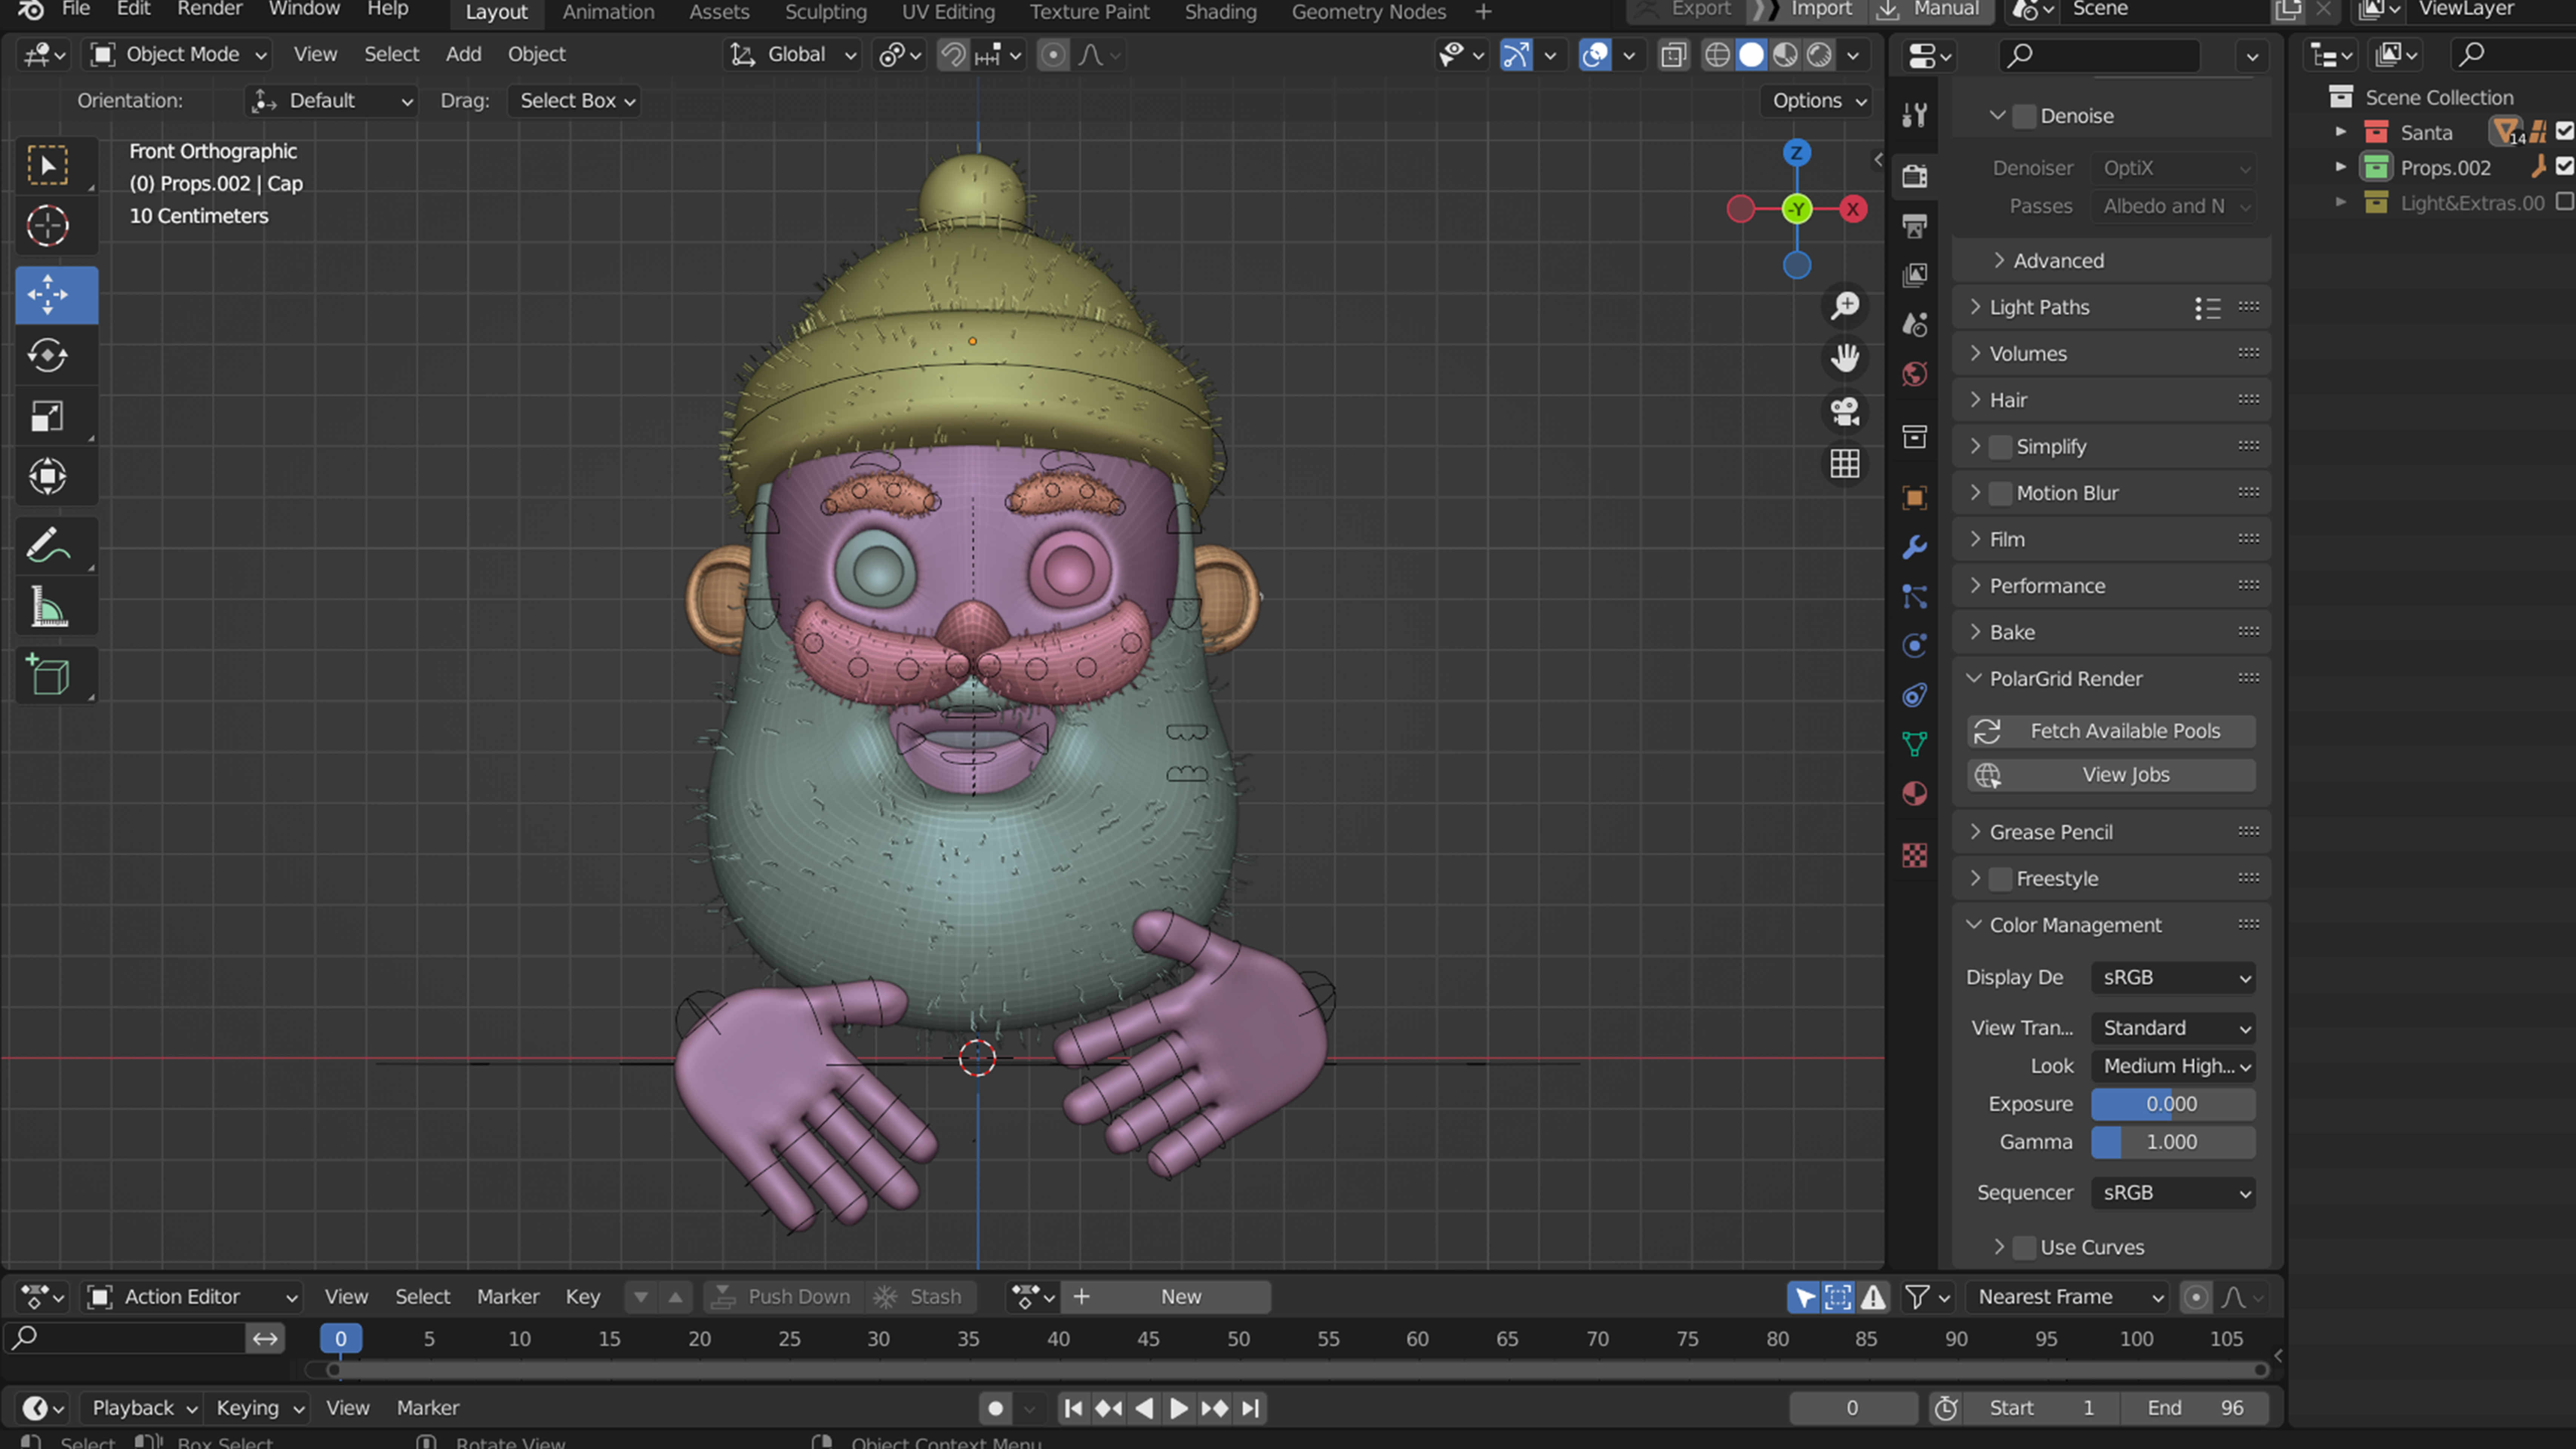Image resolution: width=2576 pixels, height=1449 pixels.
Task: Open the Select Box drag dropdown
Action: (575, 101)
